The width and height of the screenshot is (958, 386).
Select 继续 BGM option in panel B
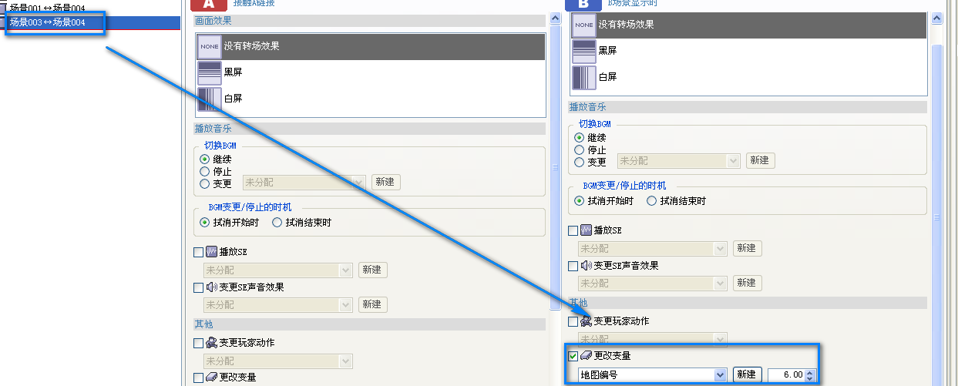580,138
